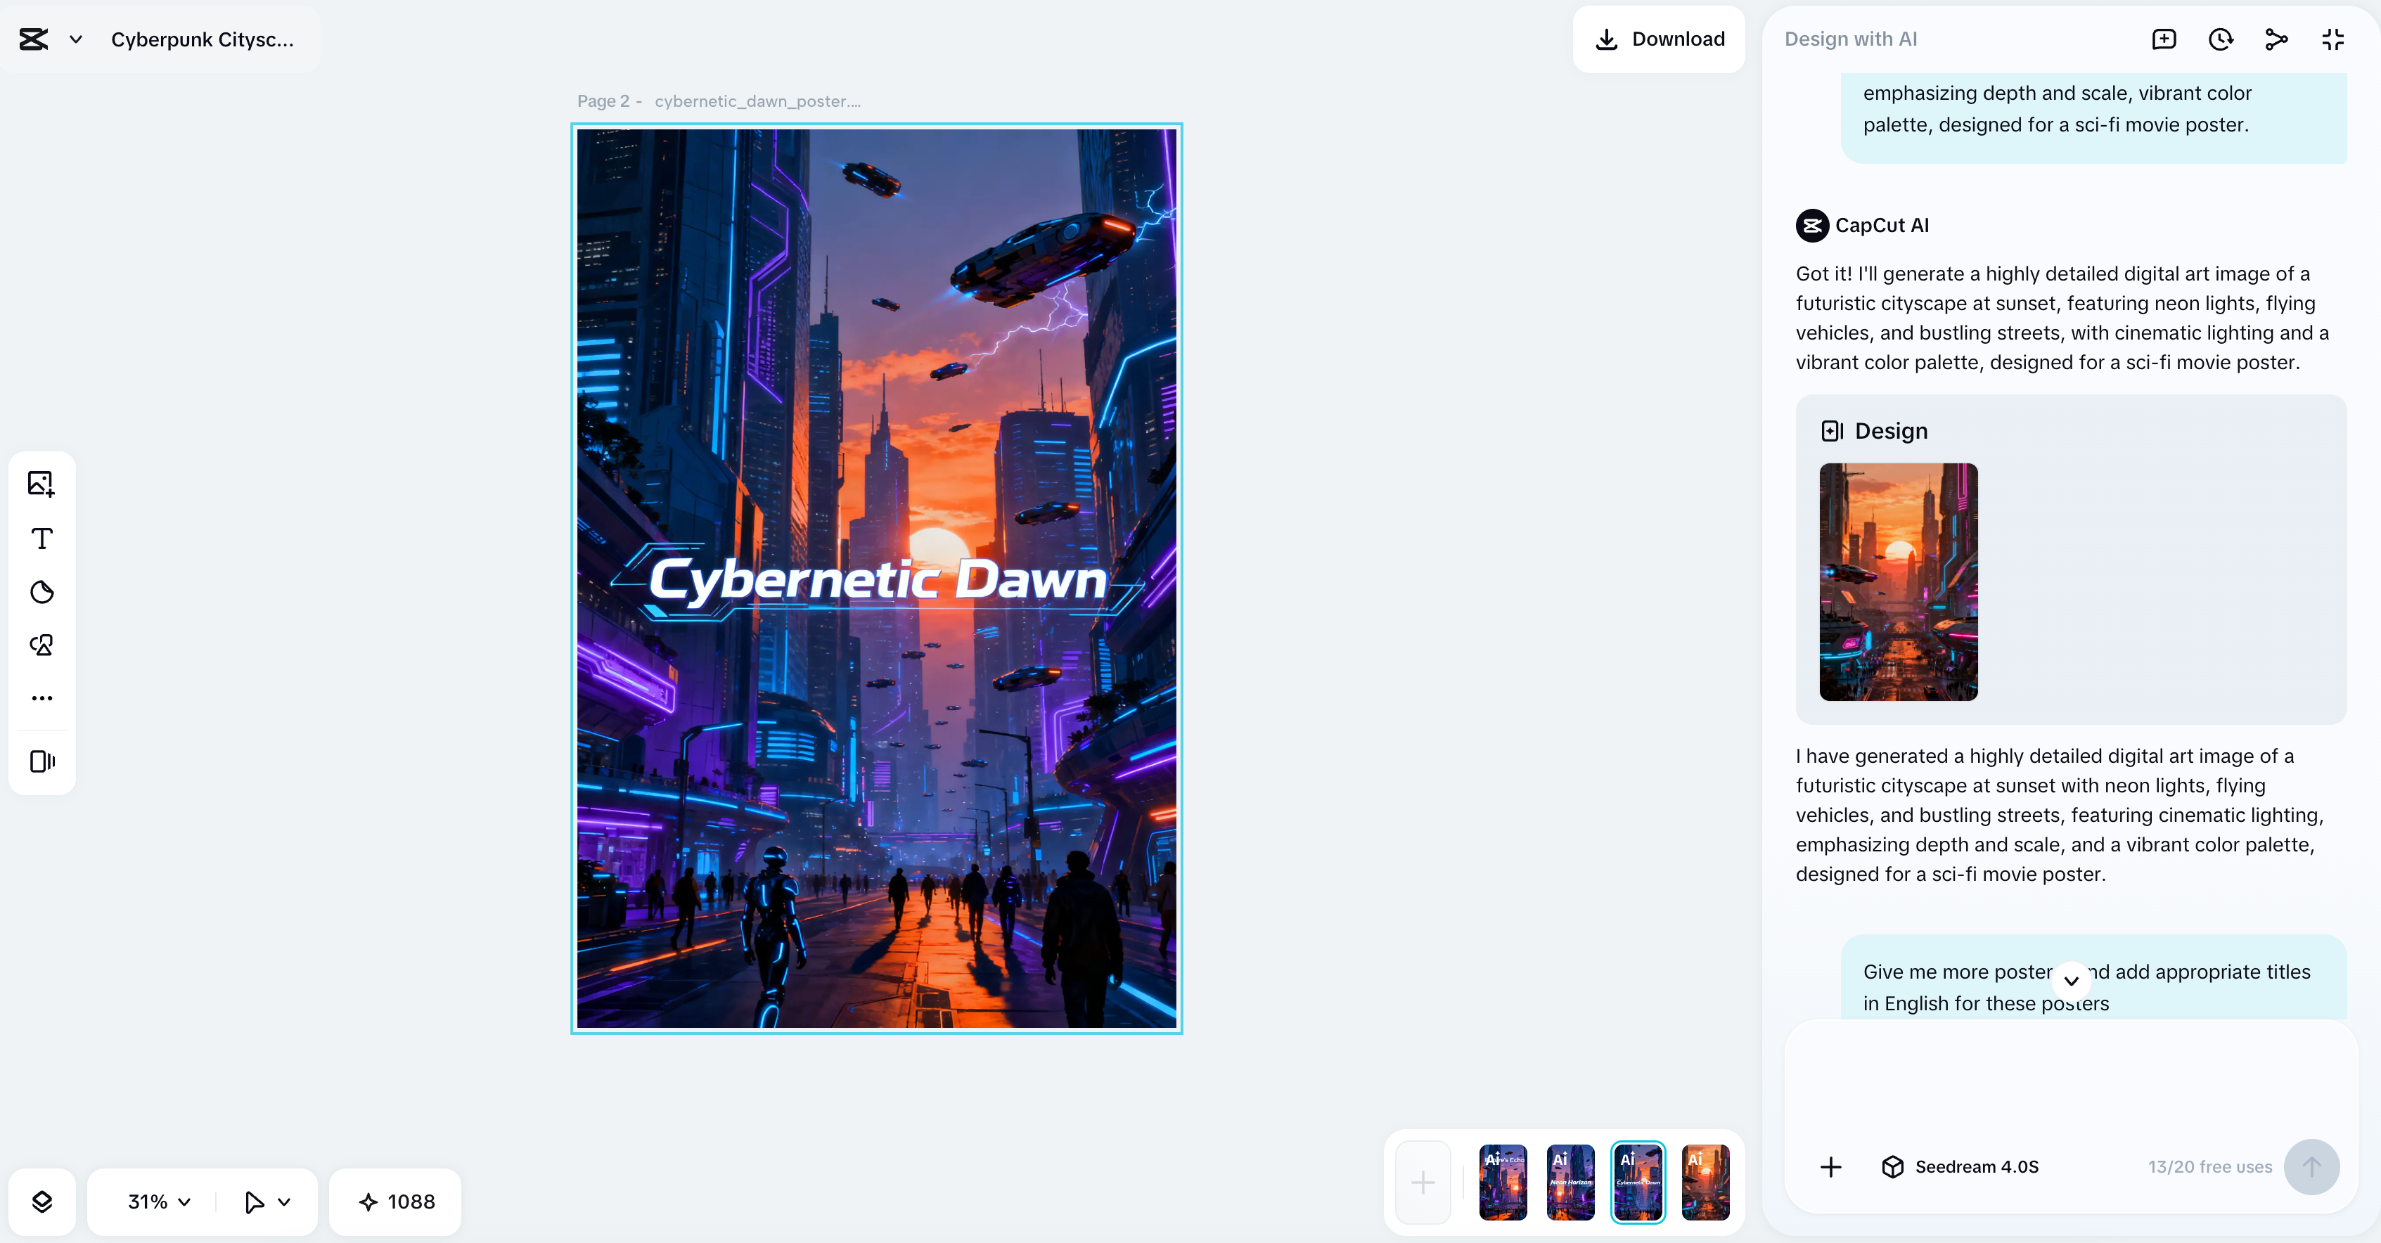Select the Text tool in the left toolbar
Screen dimensions: 2381x1243
point(41,539)
